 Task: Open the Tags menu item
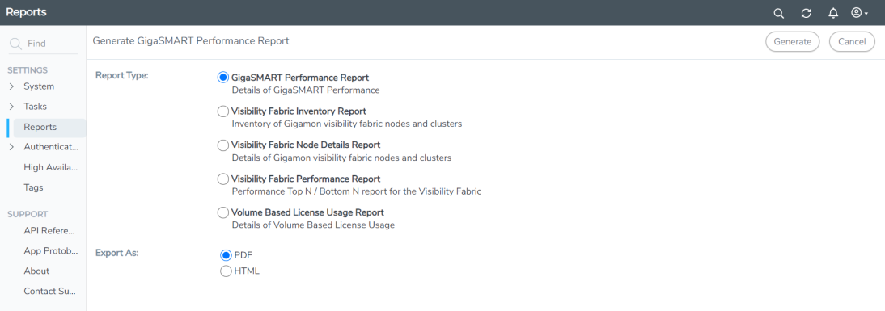point(33,187)
